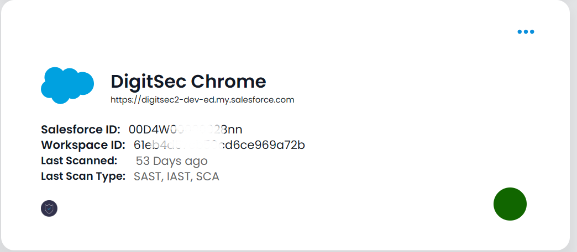Click the dark shield checkmark badge
This screenshot has height=252, width=577.
(49, 208)
